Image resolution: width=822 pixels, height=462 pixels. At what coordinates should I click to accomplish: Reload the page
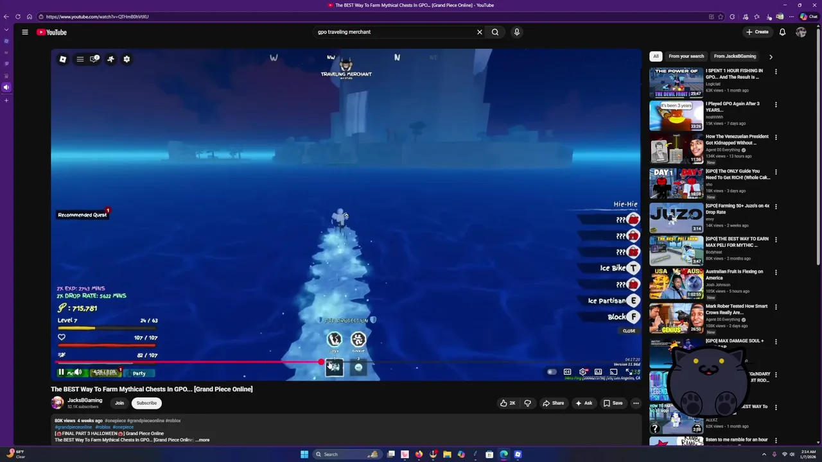pyautogui.click(x=18, y=17)
